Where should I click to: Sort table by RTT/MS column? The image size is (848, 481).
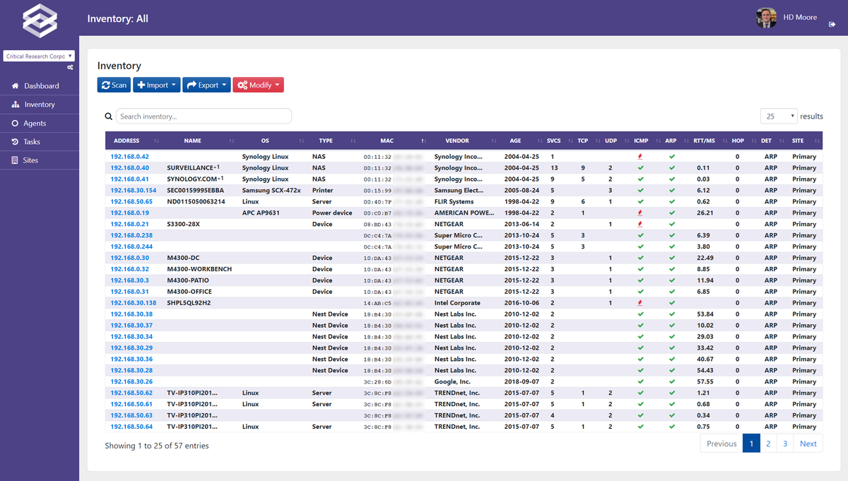point(709,141)
